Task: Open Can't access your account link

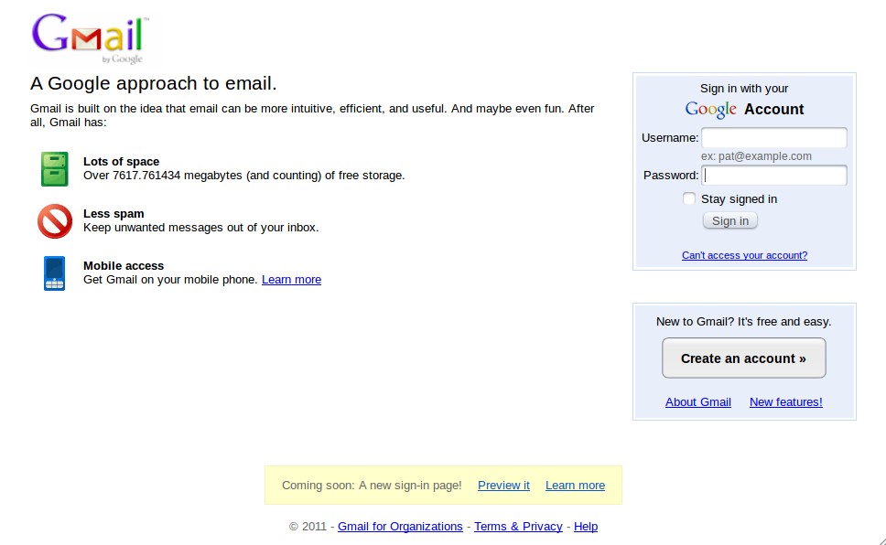Action: pos(744,256)
